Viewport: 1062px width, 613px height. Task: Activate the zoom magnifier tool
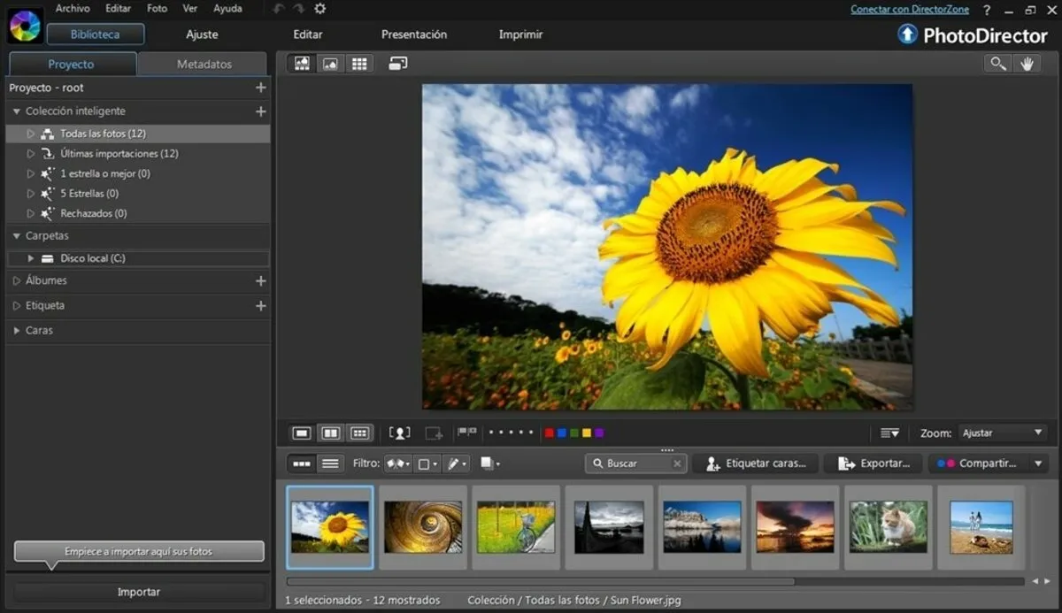click(x=997, y=63)
